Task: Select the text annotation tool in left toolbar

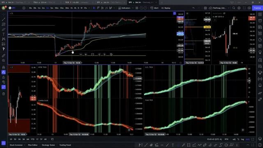Action: pyautogui.click(x=4, y=34)
